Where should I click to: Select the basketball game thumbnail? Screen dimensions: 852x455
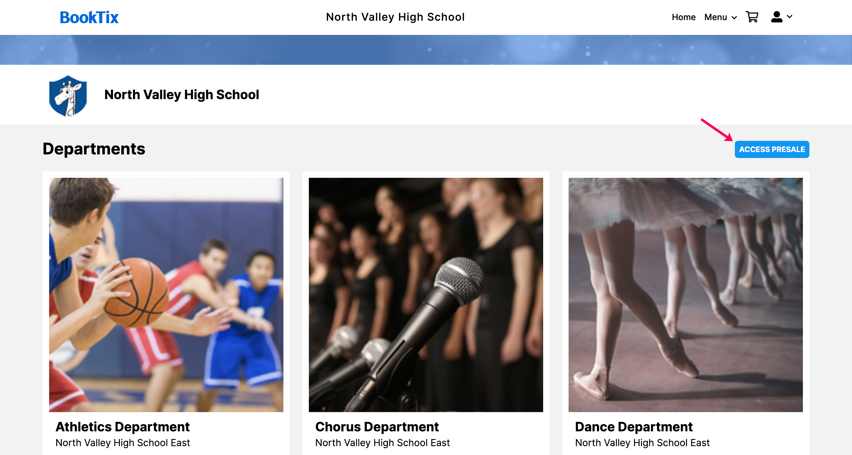[166, 295]
